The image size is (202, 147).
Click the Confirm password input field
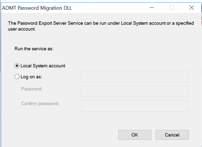tap(135, 106)
